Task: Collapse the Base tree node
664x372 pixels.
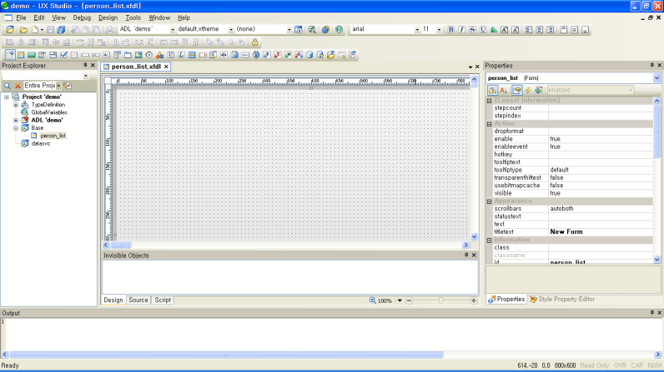Action: coord(16,128)
